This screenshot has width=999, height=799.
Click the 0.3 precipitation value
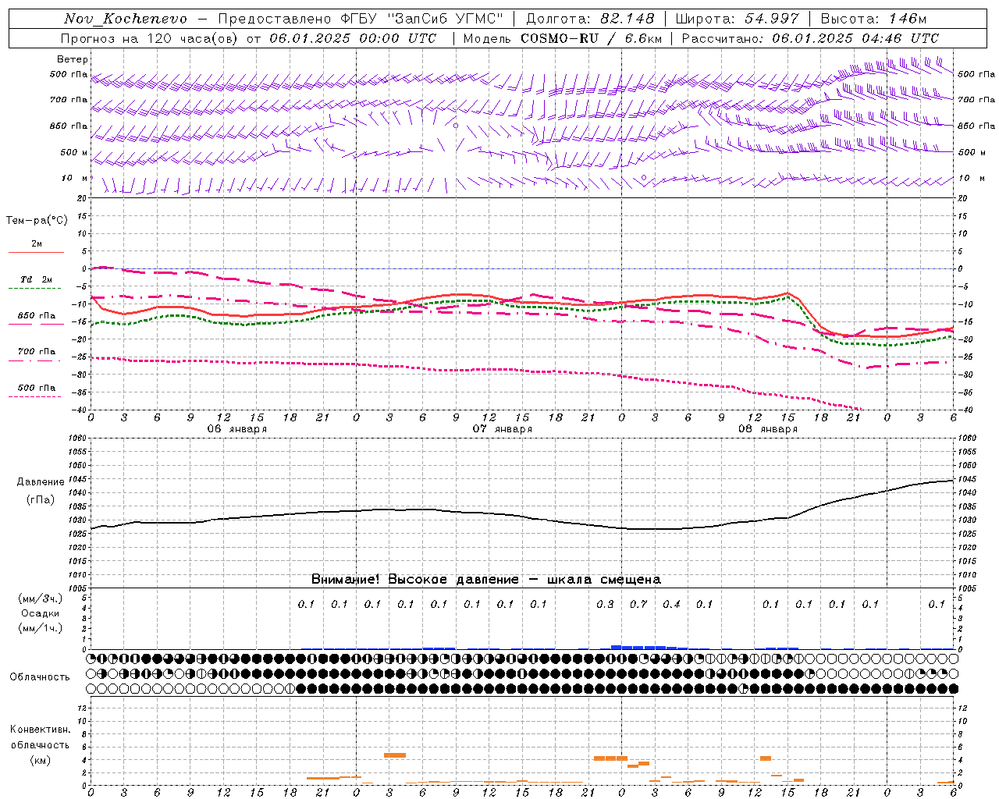[x=605, y=604]
